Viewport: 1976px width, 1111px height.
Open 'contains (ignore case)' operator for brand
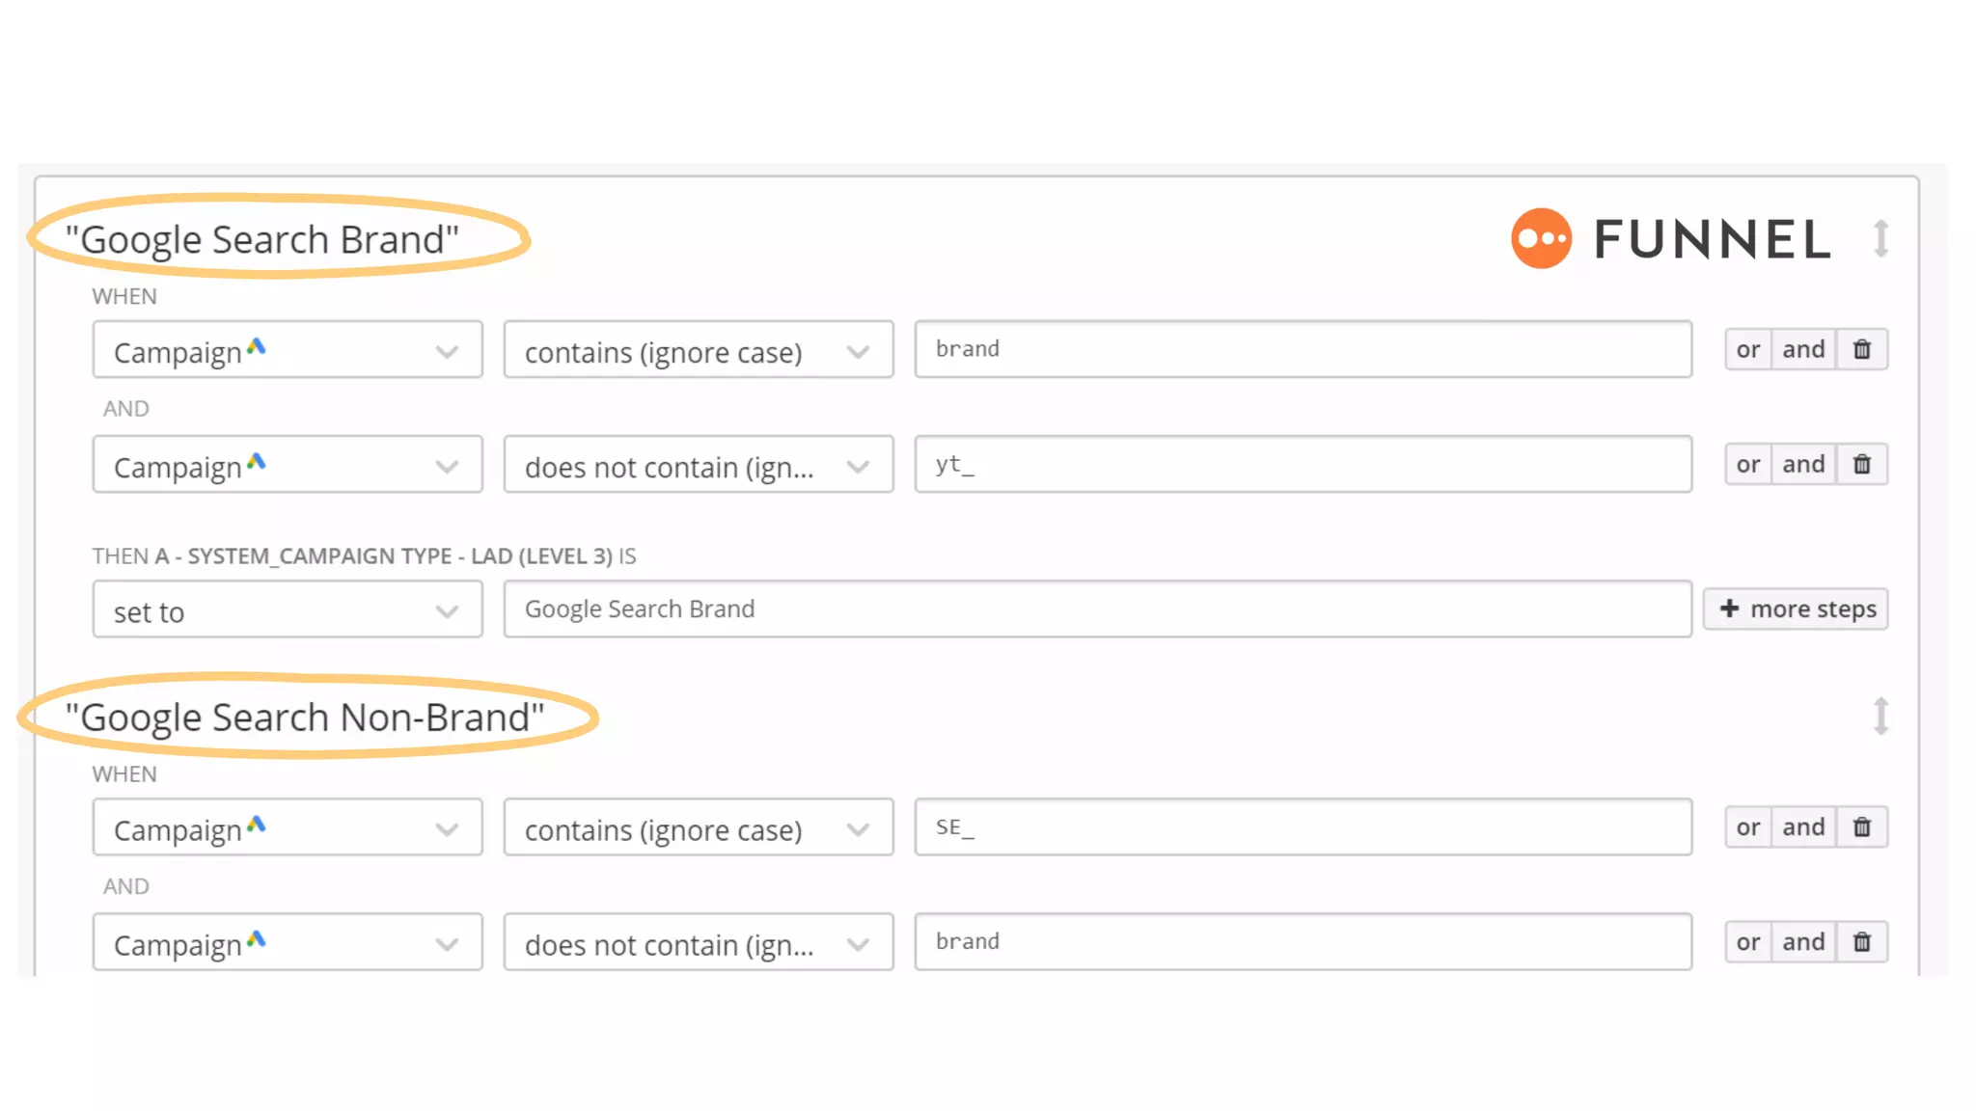pyautogui.click(x=698, y=350)
